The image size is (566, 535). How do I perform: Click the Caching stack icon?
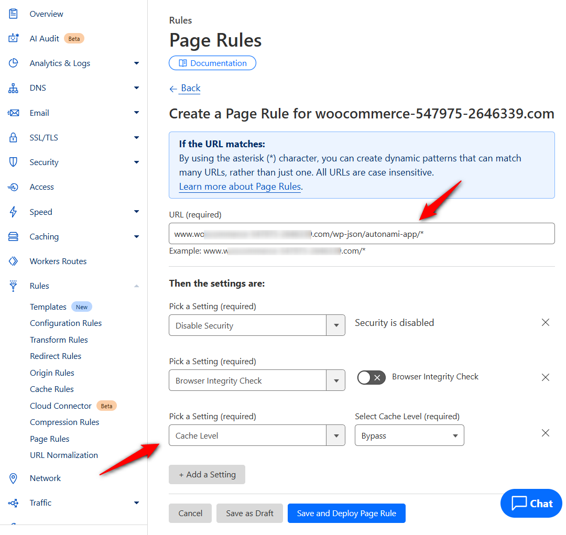click(x=13, y=236)
